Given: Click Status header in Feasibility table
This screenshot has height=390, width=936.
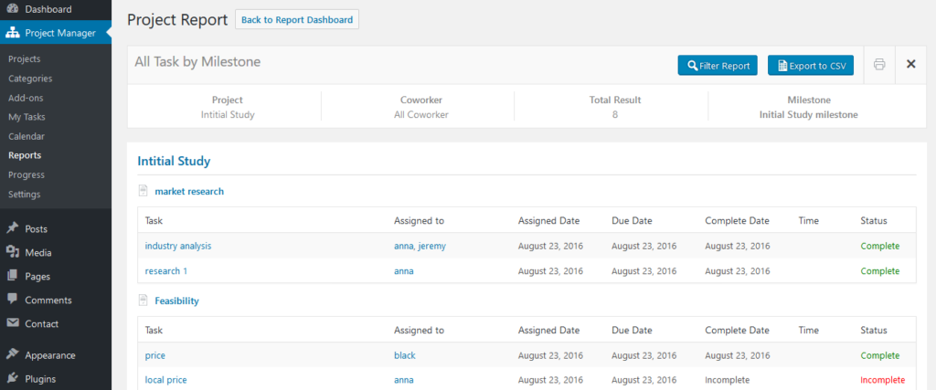Looking at the screenshot, I should 873,330.
